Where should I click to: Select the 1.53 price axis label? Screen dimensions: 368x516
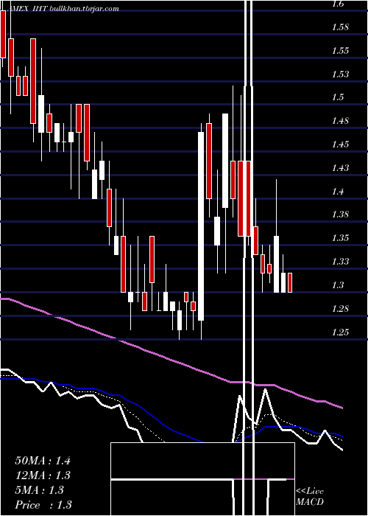coord(341,74)
